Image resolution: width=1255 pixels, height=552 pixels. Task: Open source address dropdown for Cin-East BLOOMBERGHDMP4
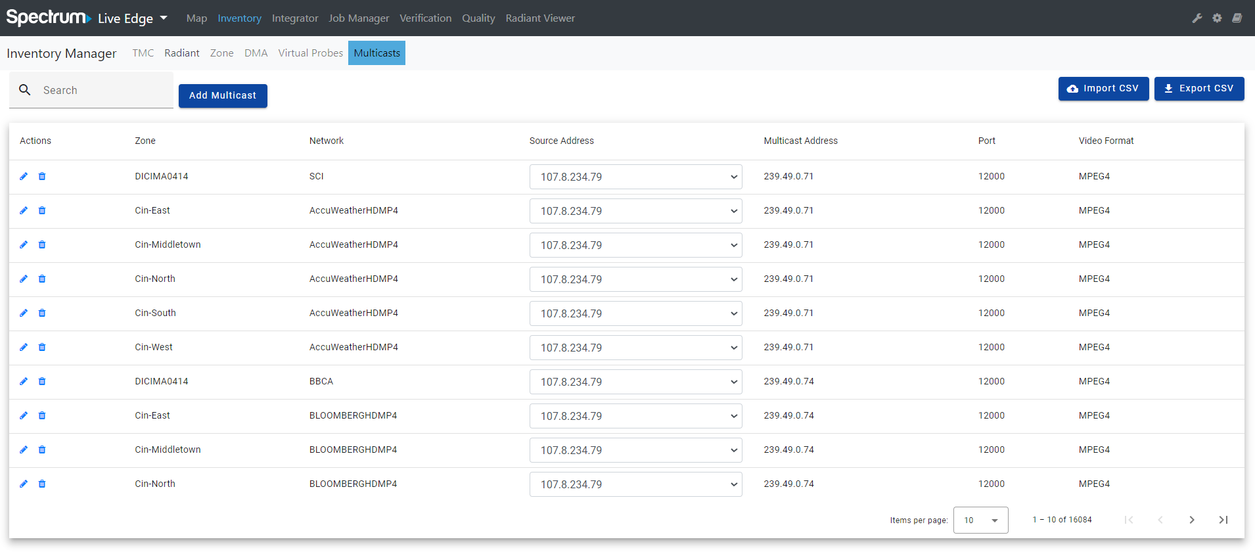(x=636, y=416)
